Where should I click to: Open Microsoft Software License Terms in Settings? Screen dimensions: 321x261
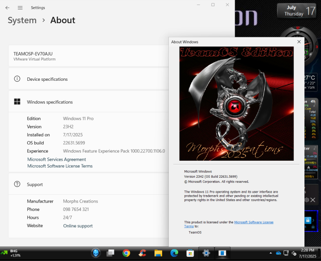pyautogui.click(x=60, y=166)
